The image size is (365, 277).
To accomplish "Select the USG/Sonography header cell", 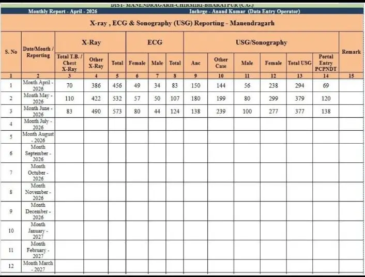I will (x=261, y=42).
